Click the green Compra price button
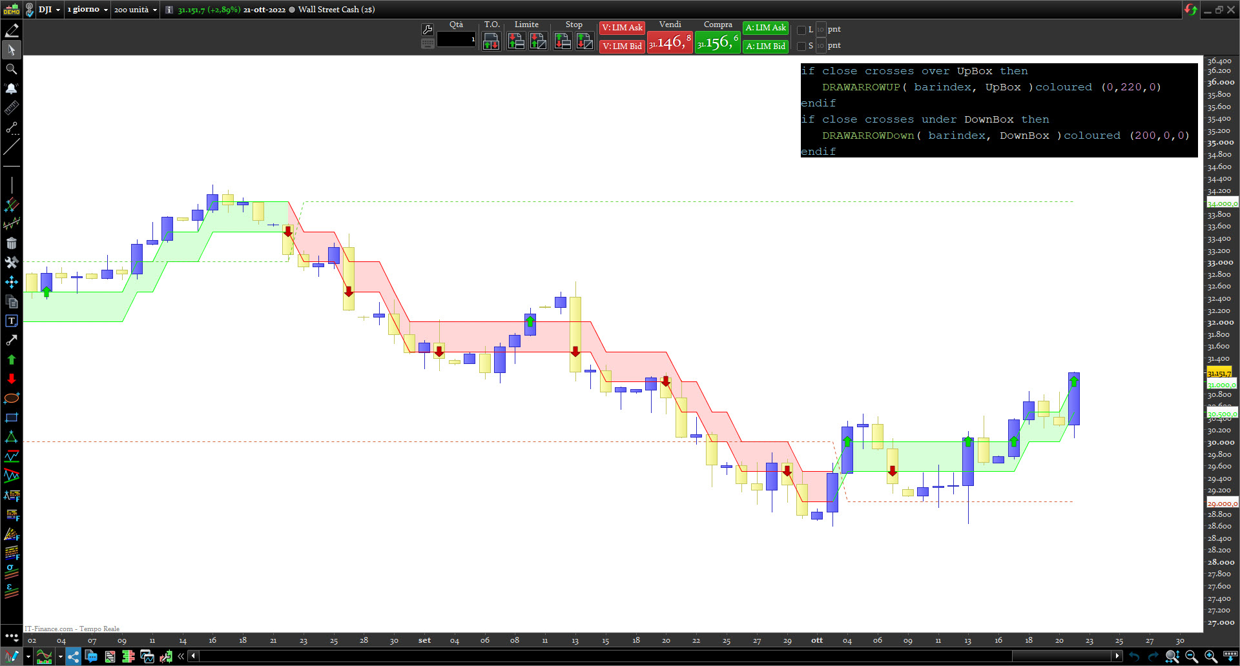This screenshot has width=1240, height=666. [718, 43]
